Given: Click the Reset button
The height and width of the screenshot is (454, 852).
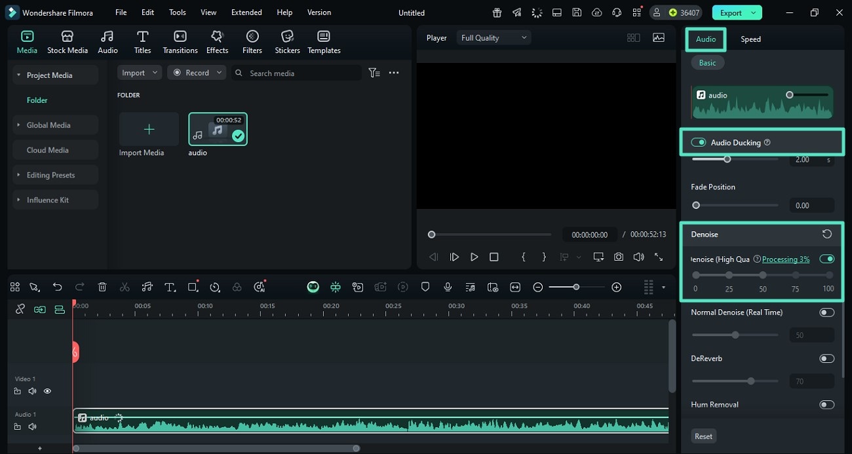Looking at the screenshot, I should point(703,436).
